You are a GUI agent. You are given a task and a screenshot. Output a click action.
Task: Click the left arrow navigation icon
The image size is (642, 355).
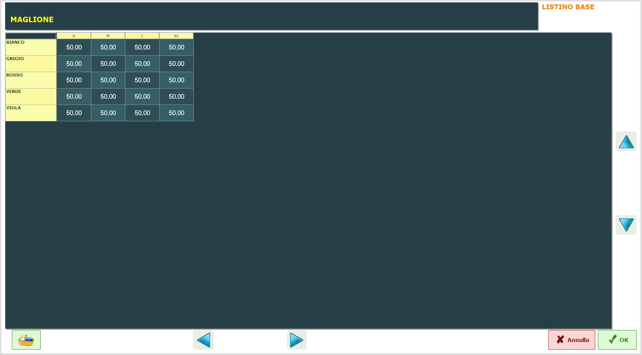click(x=203, y=340)
